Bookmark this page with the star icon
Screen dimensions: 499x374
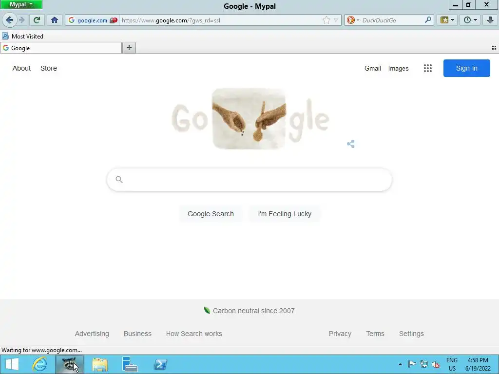(326, 20)
